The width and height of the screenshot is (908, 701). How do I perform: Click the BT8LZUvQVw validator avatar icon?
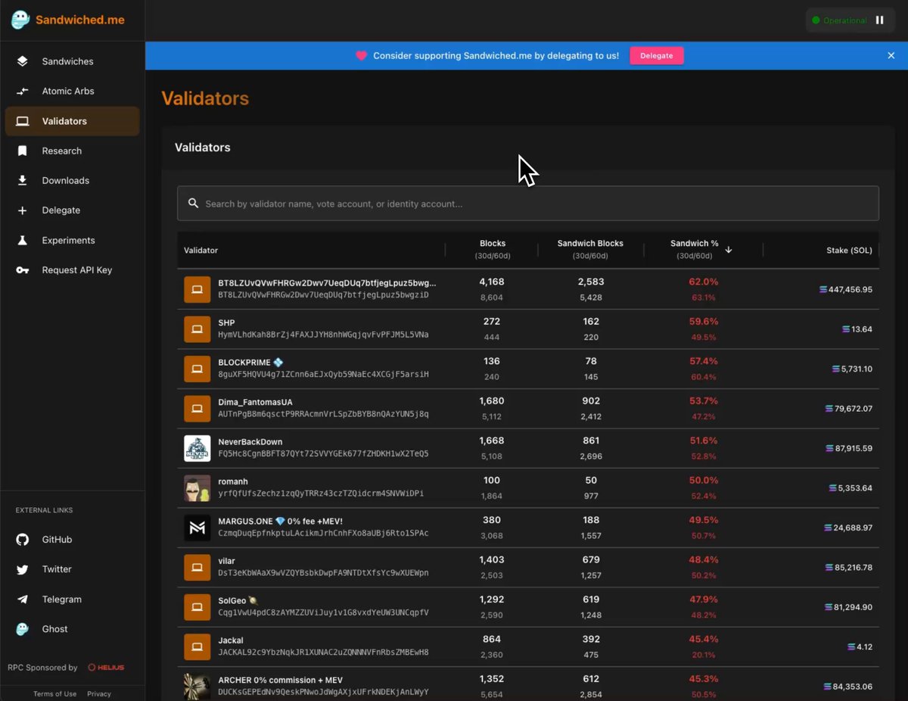tap(197, 289)
